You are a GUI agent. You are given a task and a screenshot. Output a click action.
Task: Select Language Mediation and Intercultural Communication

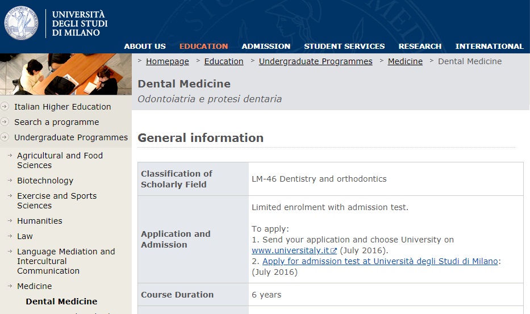coord(66,261)
